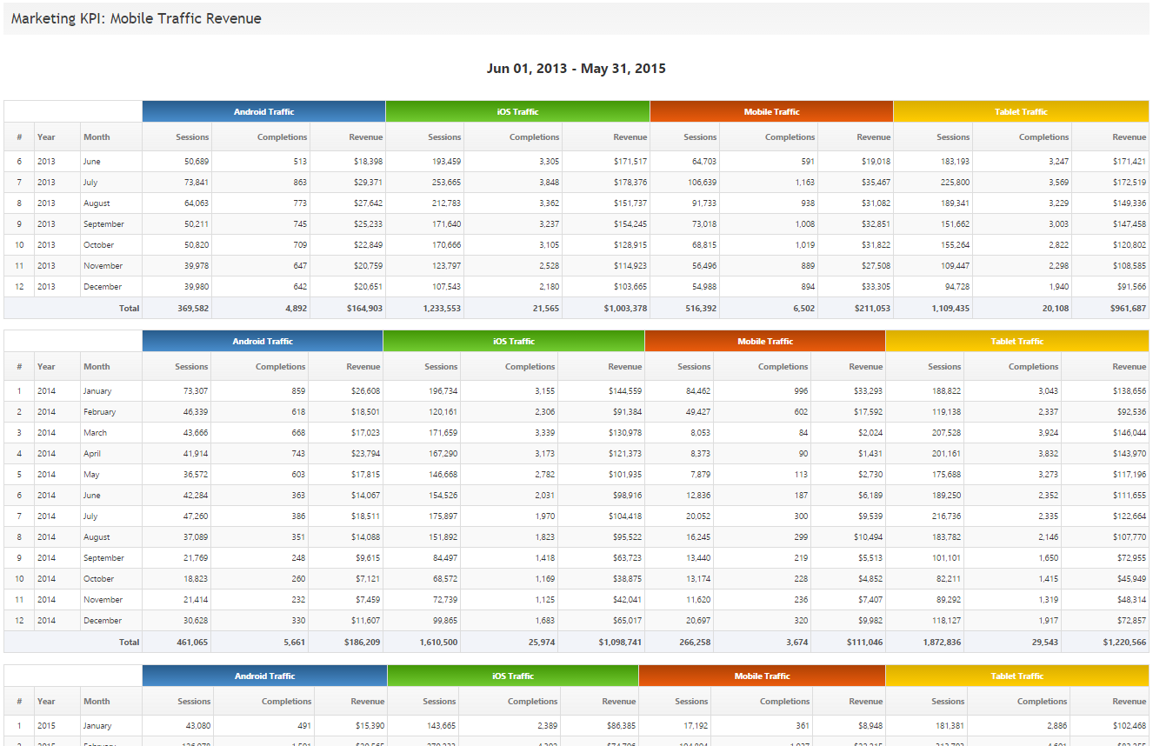Select the September 2013 month cell
This screenshot has height=746, width=1153.
(103, 224)
